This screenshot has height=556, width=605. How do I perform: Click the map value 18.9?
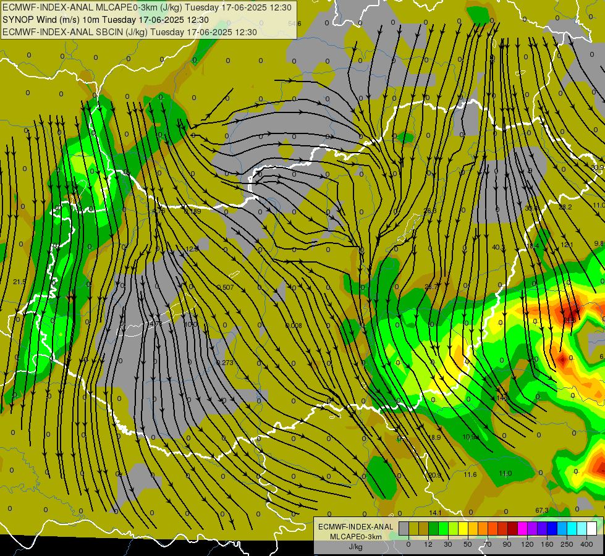pos(434,437)
